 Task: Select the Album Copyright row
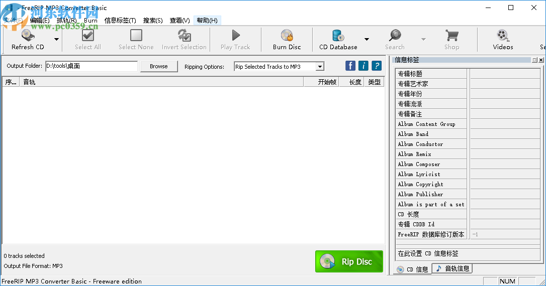[x=468, y=185]
